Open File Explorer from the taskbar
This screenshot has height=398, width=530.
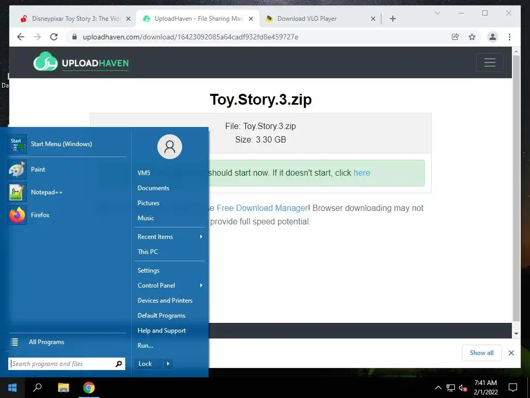tap(63, 388)
